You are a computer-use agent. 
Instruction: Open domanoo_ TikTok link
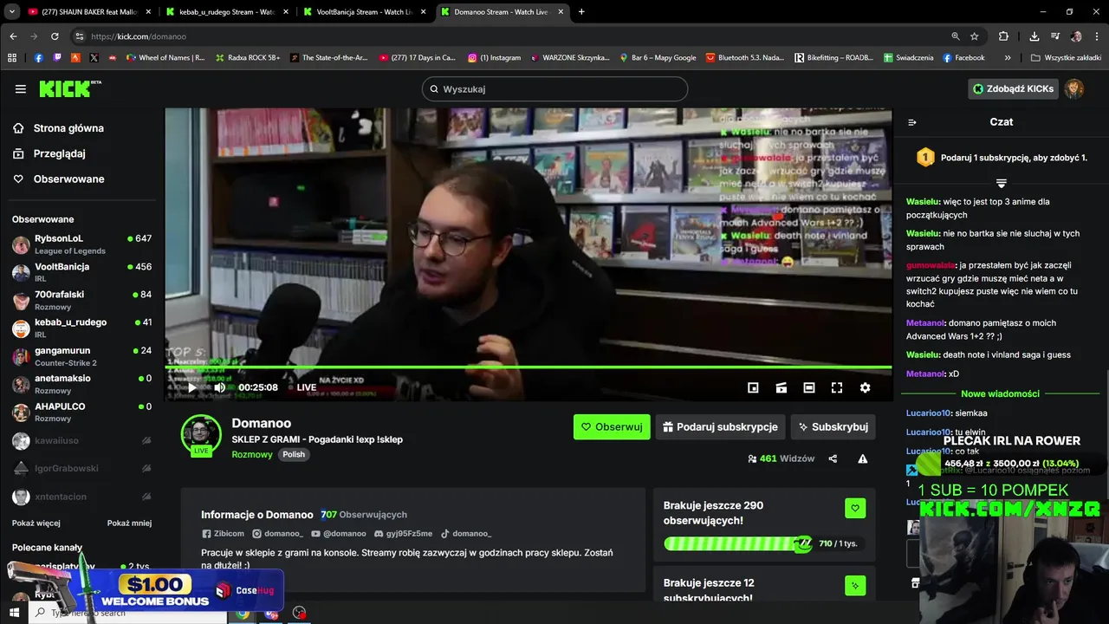tap(466, 534)
